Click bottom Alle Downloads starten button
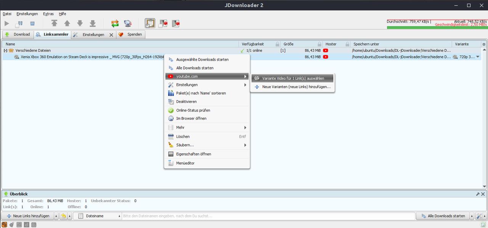The height and width of the screenshot is (228, 488). click(x=442, y=216)
